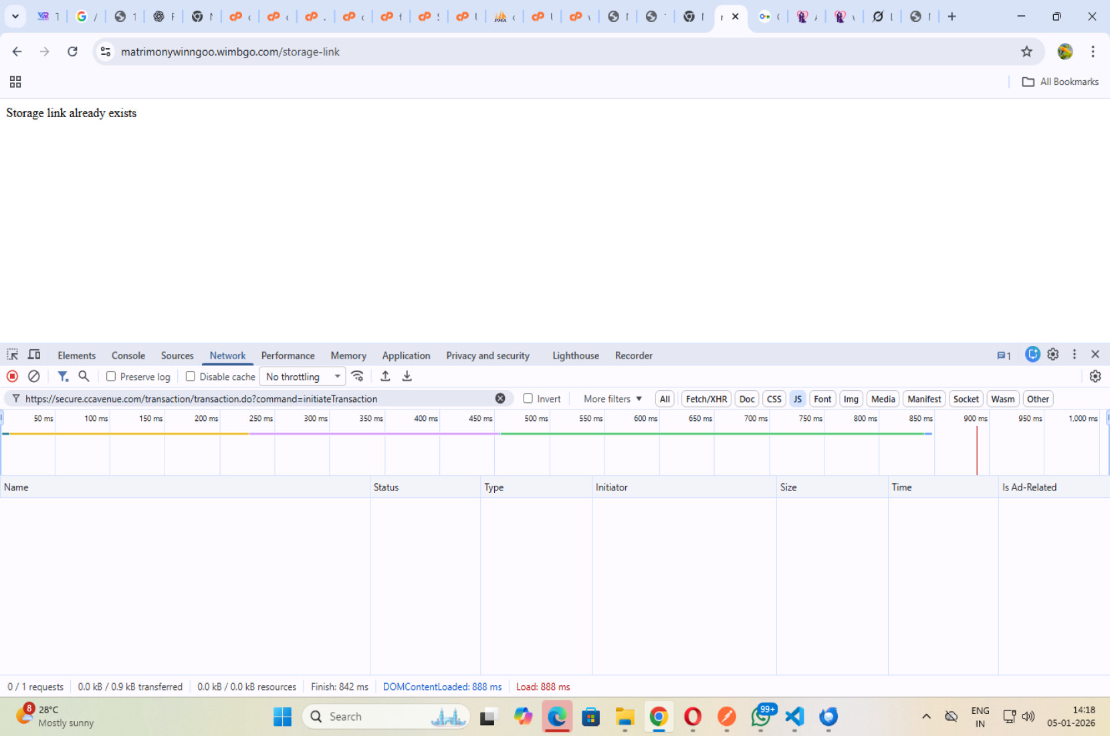Enable the Preserve log checkbox
Image resolution: width=1110 pixels, height=736 pixels.
tap(111, 377)
